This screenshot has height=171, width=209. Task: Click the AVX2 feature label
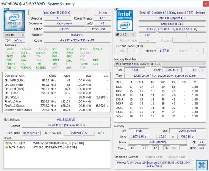pyautogui.click(x=70, y=53)
